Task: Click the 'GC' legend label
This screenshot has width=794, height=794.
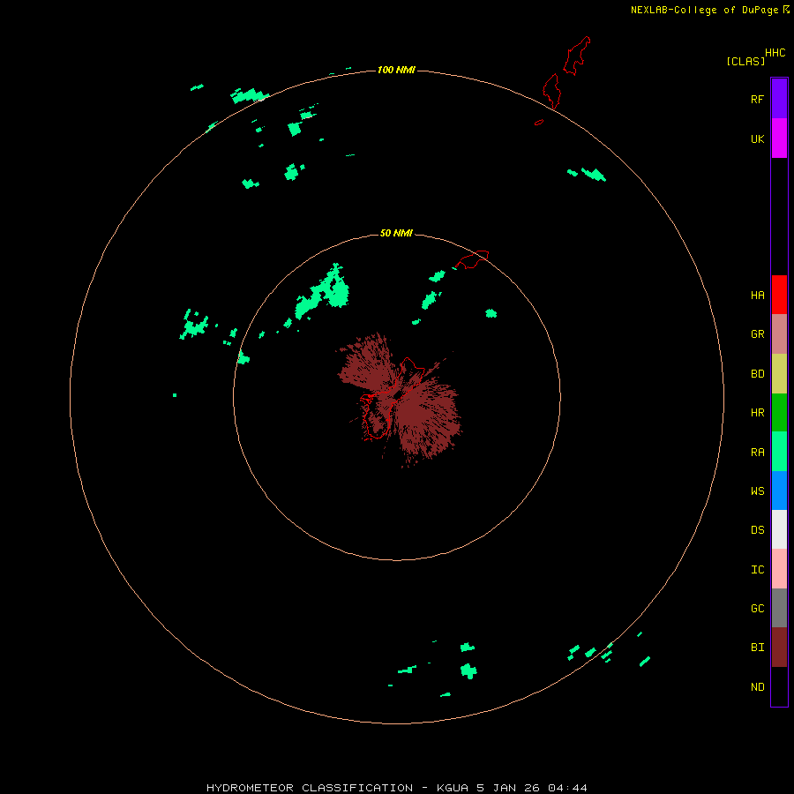Action: point(757,609)
